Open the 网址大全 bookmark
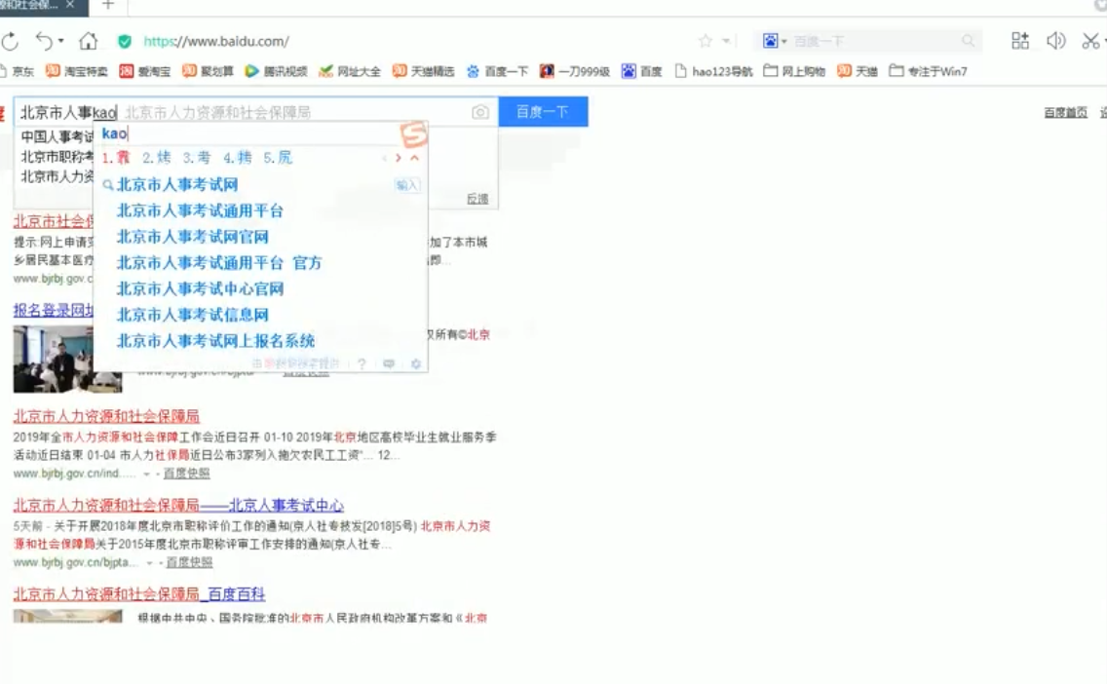 (x=350, y=71)
